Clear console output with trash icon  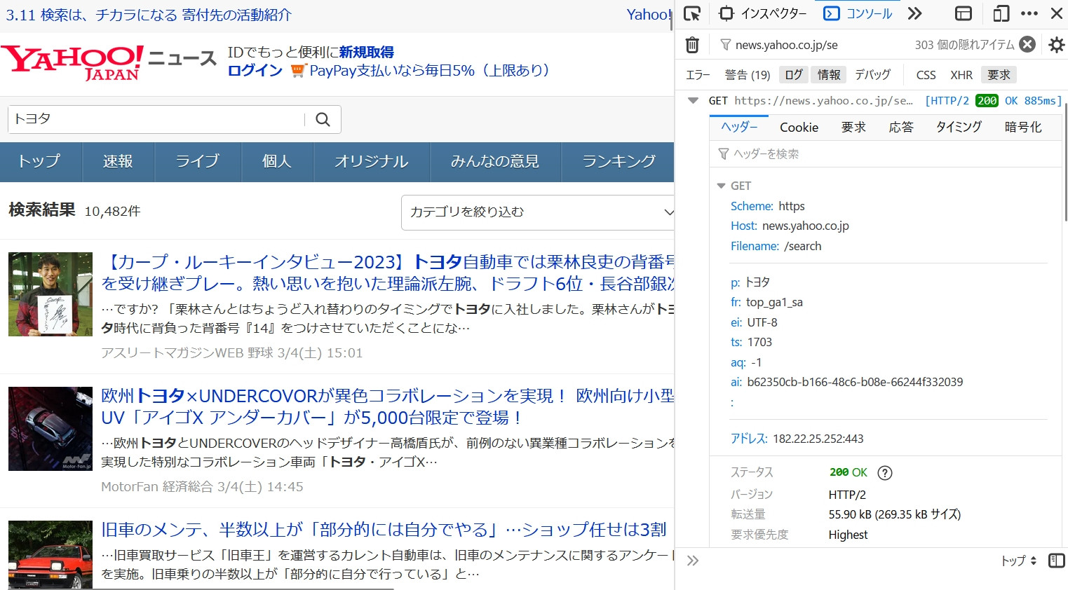[x=692, y=45]
